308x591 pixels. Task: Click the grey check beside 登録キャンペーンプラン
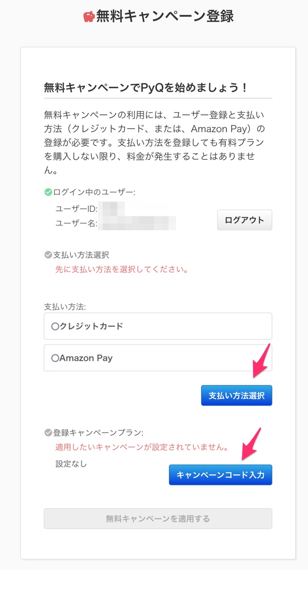point(48,432)
